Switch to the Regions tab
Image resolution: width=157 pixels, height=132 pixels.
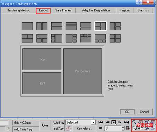pyautogui.click(x=124, y=10)
